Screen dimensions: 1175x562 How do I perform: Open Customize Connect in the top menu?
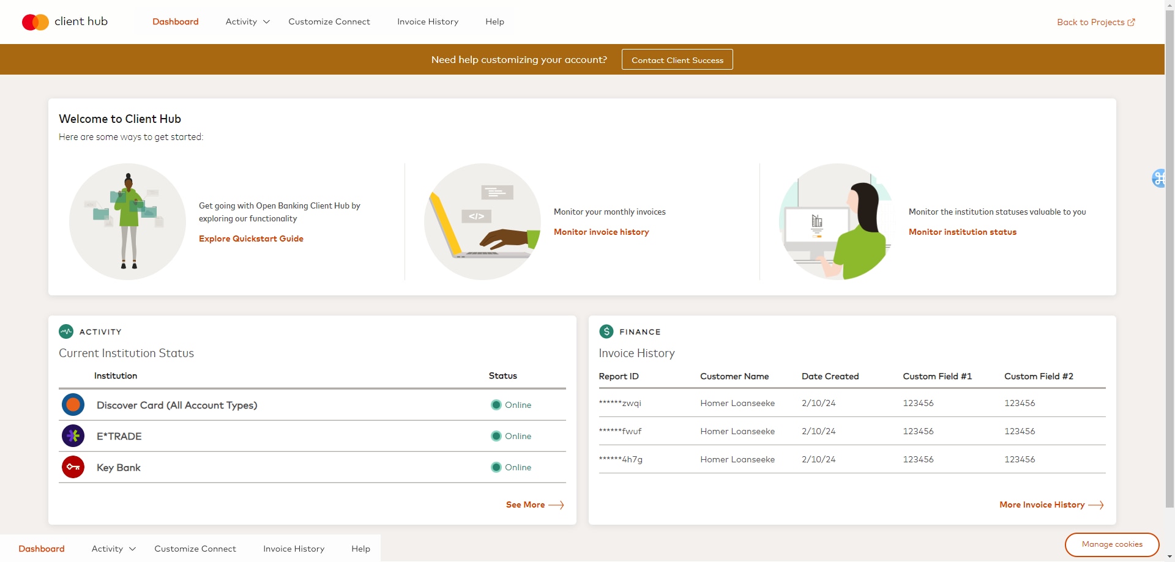pyautogui.click(x=329, y=22)
